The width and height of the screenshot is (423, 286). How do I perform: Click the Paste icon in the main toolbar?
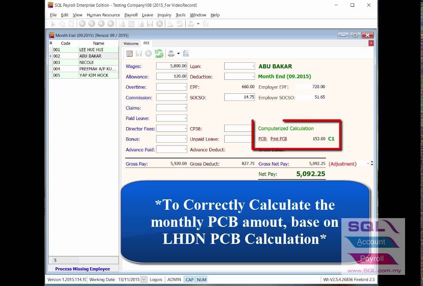pos(71,24)
